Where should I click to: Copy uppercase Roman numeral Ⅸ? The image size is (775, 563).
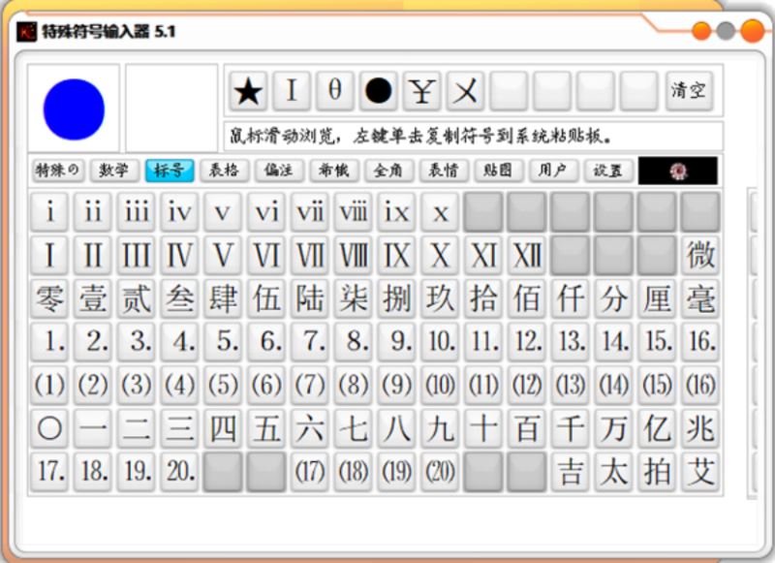coord(396,256)
